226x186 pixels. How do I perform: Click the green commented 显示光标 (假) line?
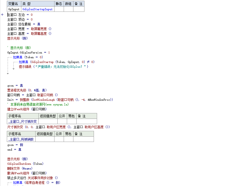(x=19, y=48)
